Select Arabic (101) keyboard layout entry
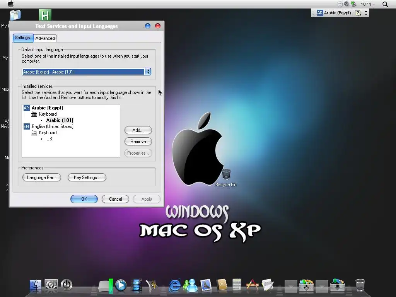 coord(60,120)
